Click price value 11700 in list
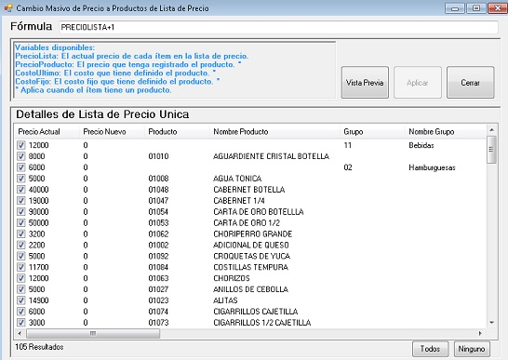Screen dimensions: 508x360 click(38, 267)
